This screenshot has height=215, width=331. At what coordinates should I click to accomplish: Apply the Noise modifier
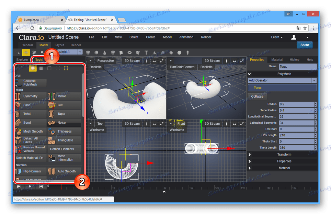64,123
